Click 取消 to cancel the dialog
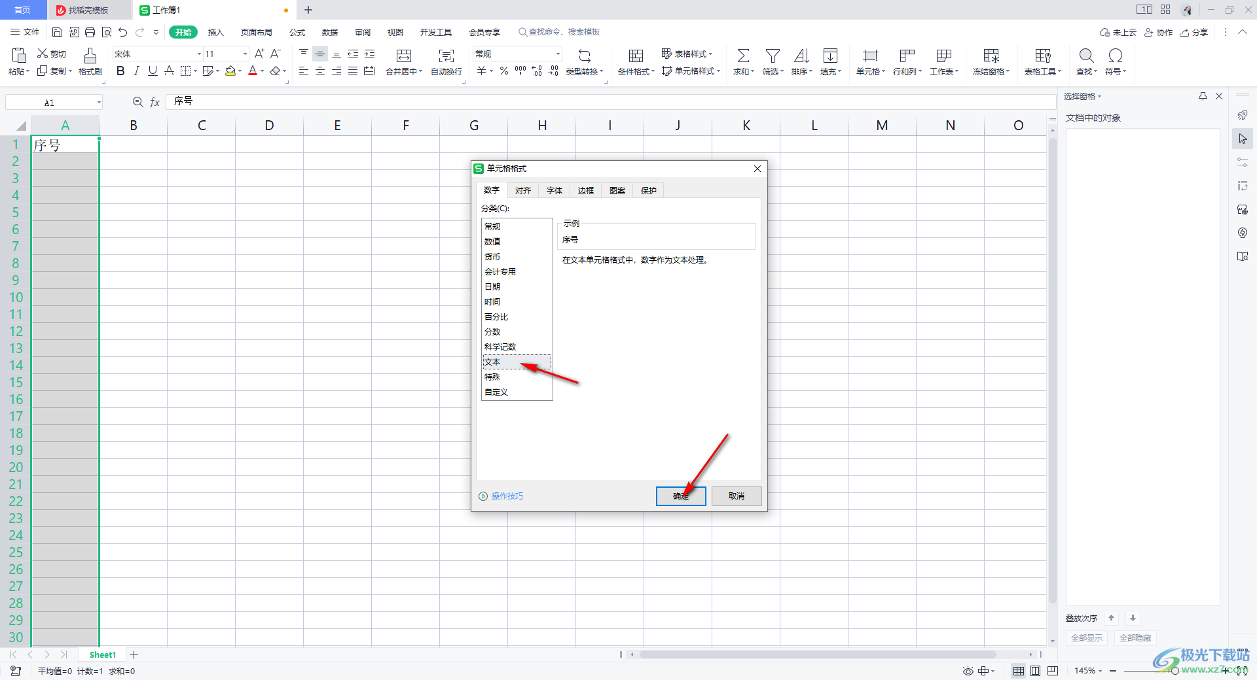 pos(737,496)
